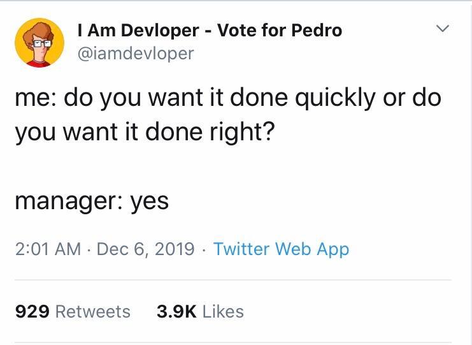Click the 2:01 AM timestamp
Screen dimensions: 472x345
[48, 249]
